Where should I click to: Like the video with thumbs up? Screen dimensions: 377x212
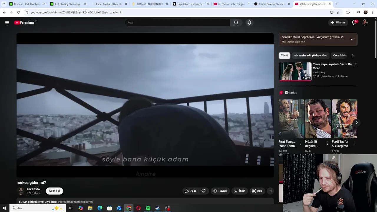[190, 191]
